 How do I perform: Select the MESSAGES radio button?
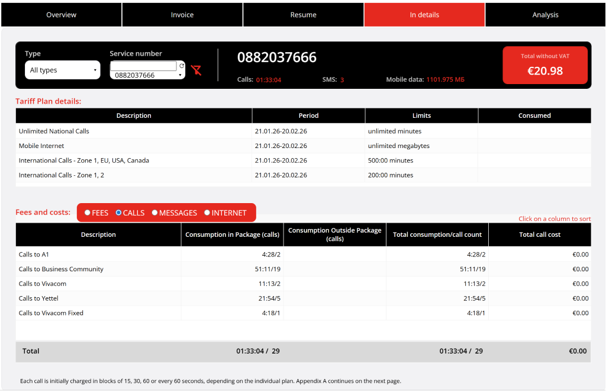tap(154, 213)
